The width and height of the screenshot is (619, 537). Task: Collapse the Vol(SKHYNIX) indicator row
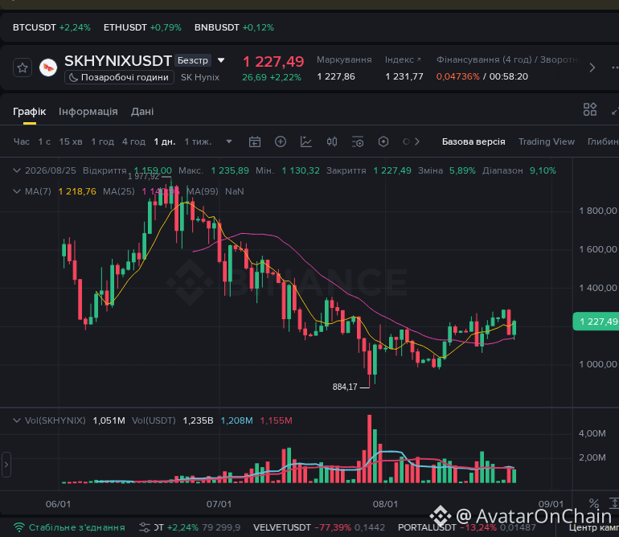[17, 420]
